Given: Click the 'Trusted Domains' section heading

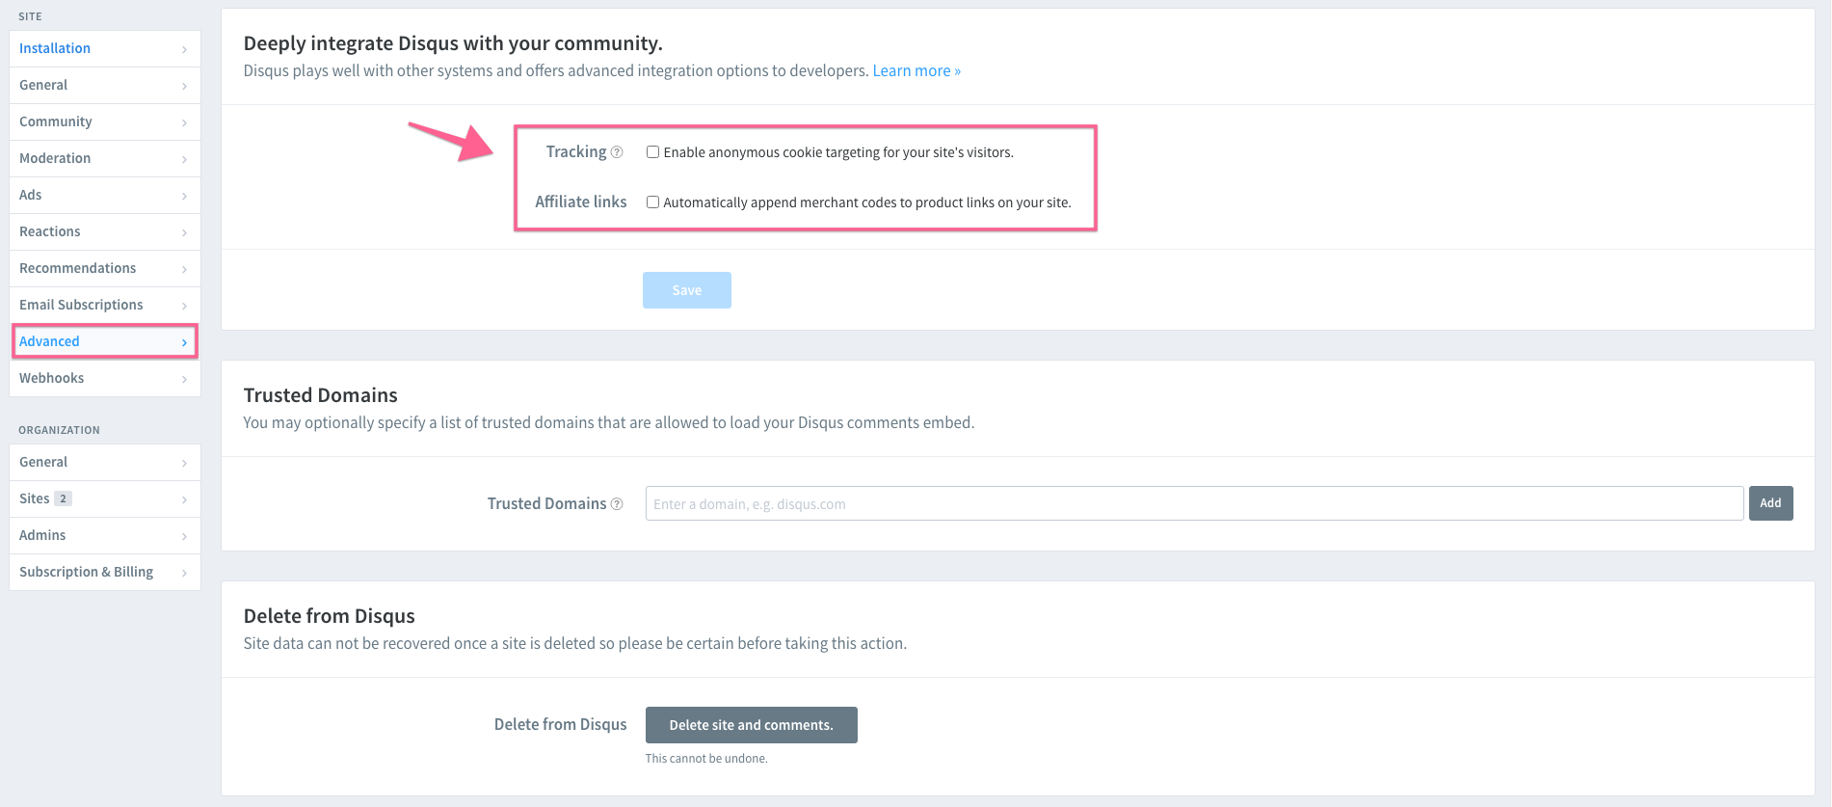Looking at the screenshot, I should click(x=321, y=395).
